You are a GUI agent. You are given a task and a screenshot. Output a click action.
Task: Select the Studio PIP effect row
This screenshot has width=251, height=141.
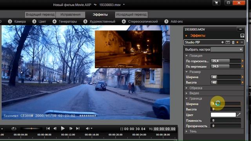214,42
